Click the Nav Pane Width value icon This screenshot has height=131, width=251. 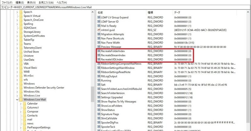(99, 43)
